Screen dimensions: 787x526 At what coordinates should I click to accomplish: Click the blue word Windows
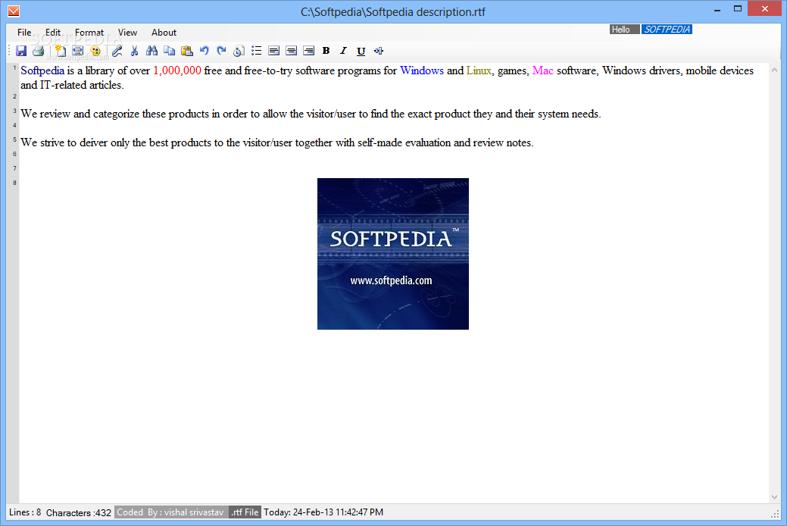pos(422,70)
